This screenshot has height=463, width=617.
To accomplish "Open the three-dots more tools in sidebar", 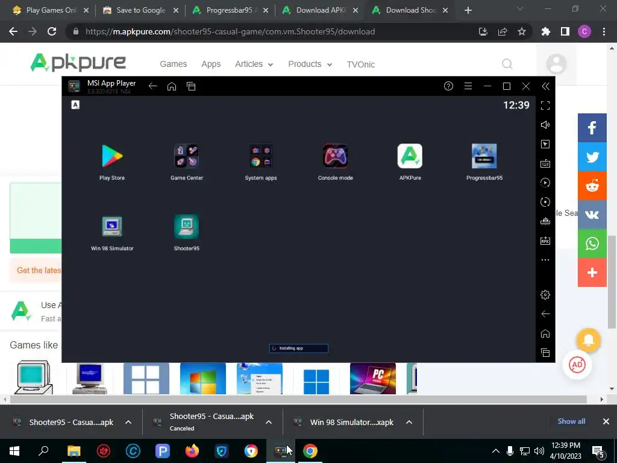I will point(545,260).
